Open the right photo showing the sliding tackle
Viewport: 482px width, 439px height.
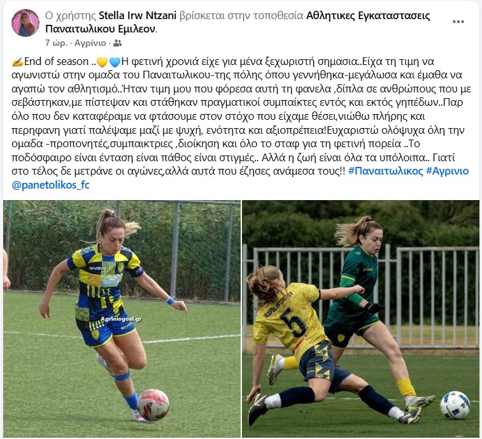(360, 319)
